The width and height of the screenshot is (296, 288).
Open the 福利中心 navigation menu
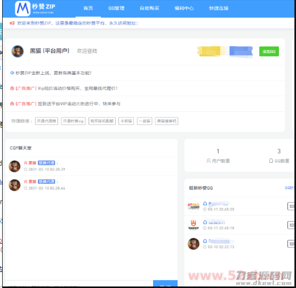coord(184,8)
